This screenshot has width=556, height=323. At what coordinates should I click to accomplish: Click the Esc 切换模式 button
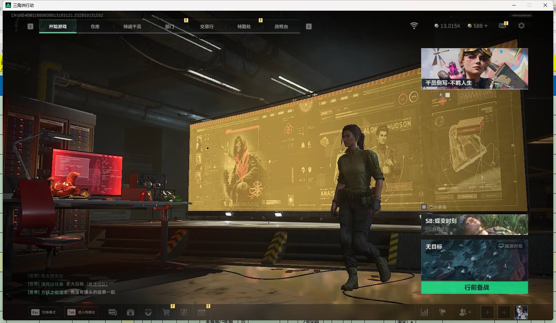(x=44, y=312)
